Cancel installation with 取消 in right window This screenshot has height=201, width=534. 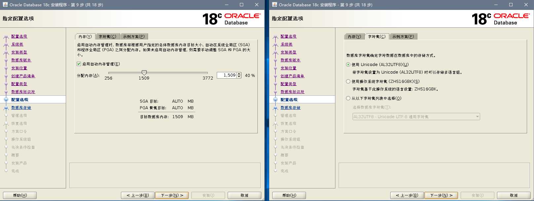coord(514,195)
